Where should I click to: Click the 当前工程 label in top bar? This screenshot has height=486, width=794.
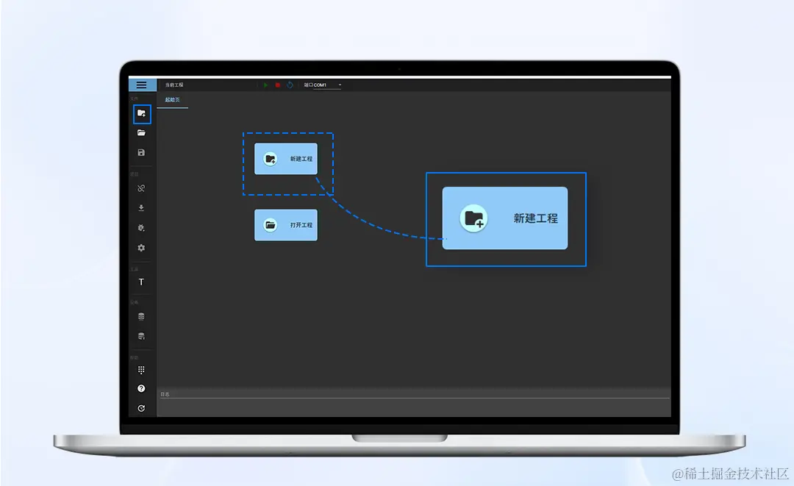pos(174,85)
